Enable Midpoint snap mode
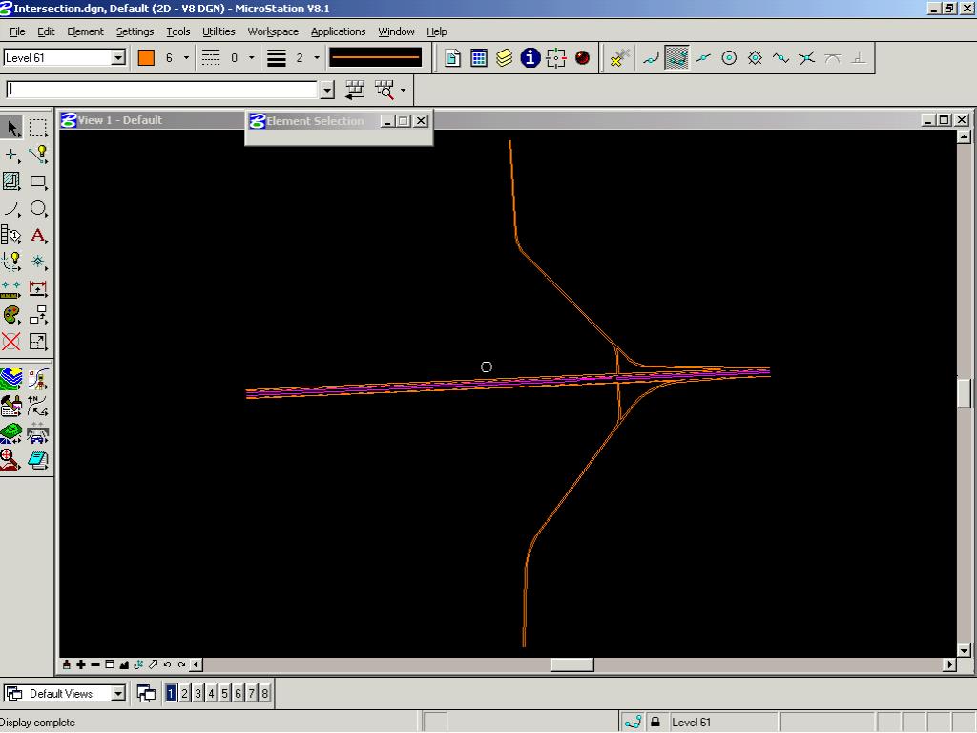Image resolution: width=977 pixels, height=733 pixels. [x=703, y=58]
